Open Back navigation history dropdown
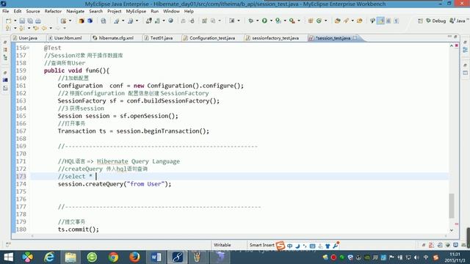The width and height of the screenshot is (470, 264). tap(51, 28)
